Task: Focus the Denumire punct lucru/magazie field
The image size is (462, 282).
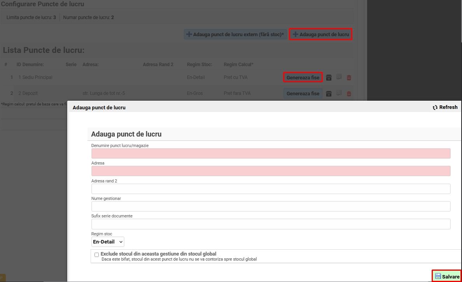Action: coord(271,153)
